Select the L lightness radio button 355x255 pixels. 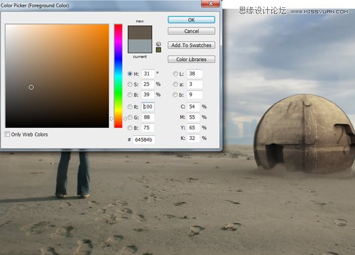pos(175,74)
